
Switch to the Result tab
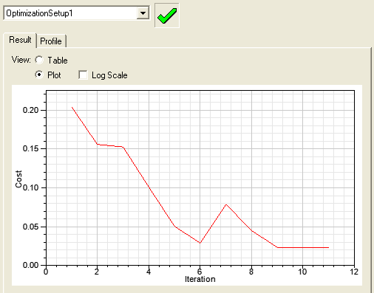pyautogui.click(x=20, y=40)
